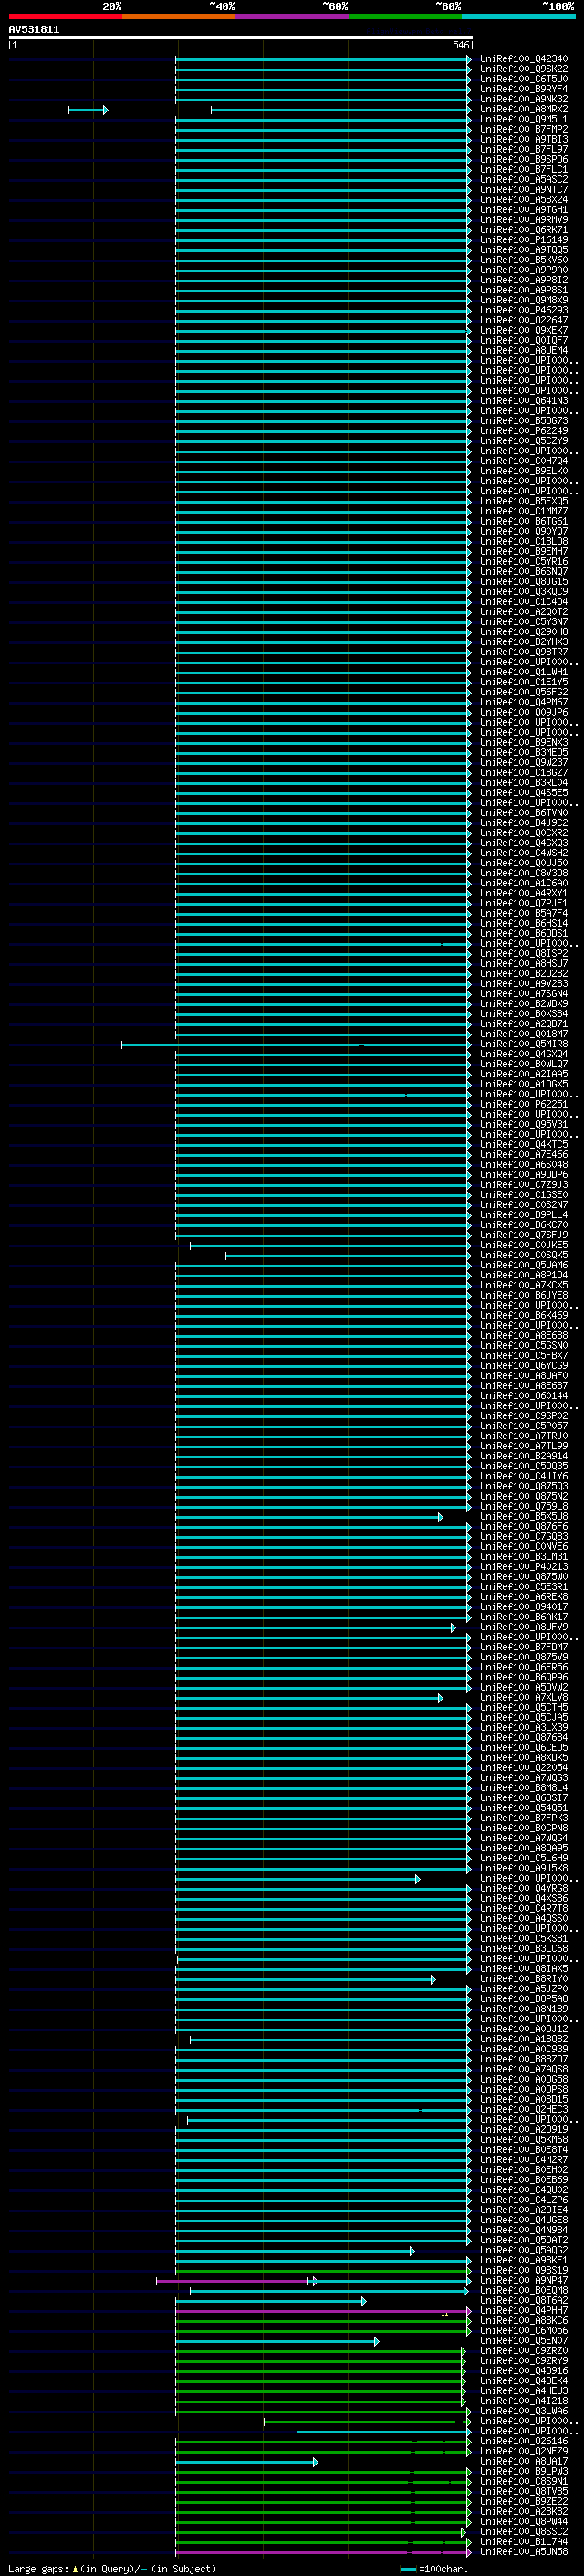The image size is (584, 2576).
Task: Select the UniRef100_A9TB13 label
Action: 524,139
